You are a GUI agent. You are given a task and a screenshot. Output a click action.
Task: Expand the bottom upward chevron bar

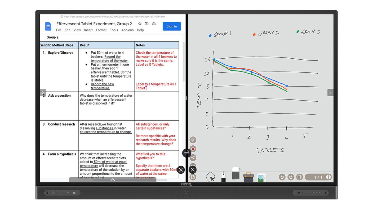pyautogui.click(x=113, y=180)
